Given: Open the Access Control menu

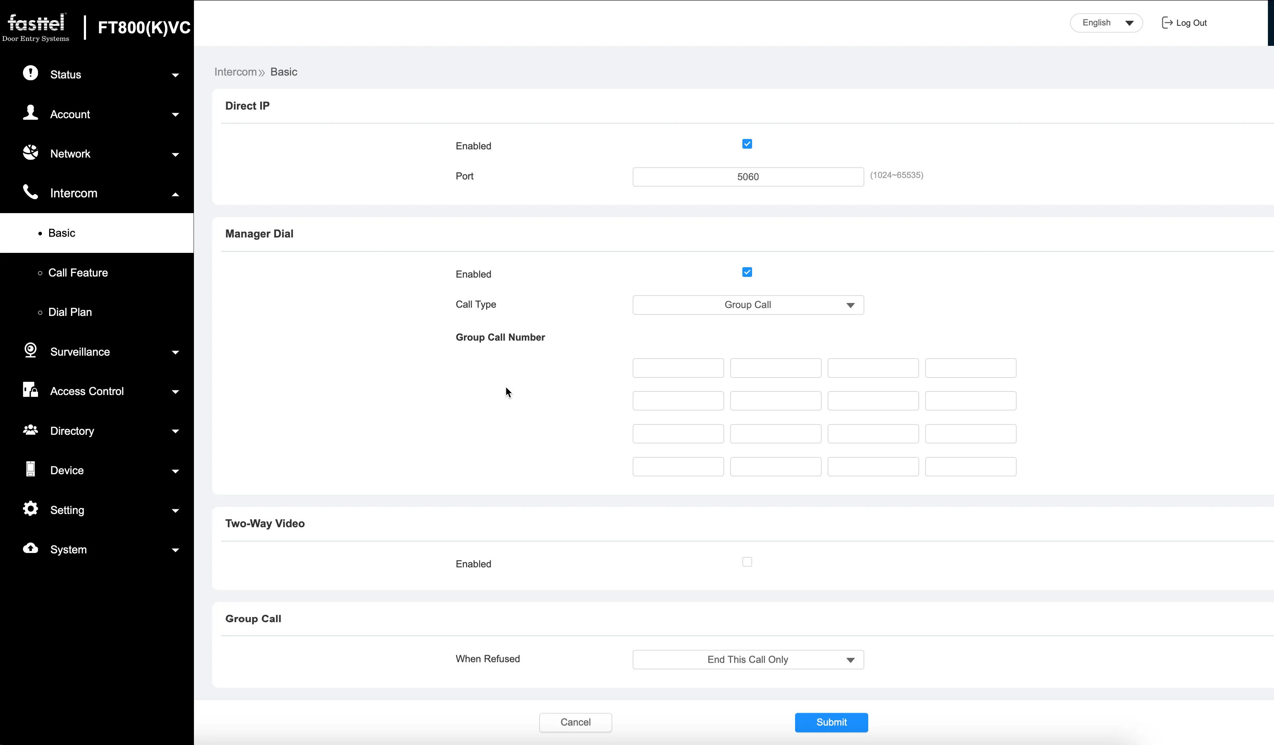Looking at the screenshot, I should pyautogui.click(x=96, y=391).
